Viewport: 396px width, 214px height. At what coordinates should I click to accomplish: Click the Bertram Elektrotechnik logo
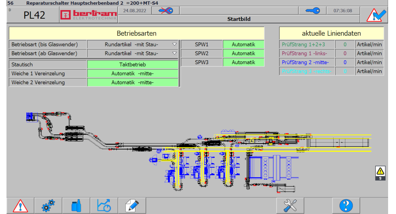click(x=89, y=15)
